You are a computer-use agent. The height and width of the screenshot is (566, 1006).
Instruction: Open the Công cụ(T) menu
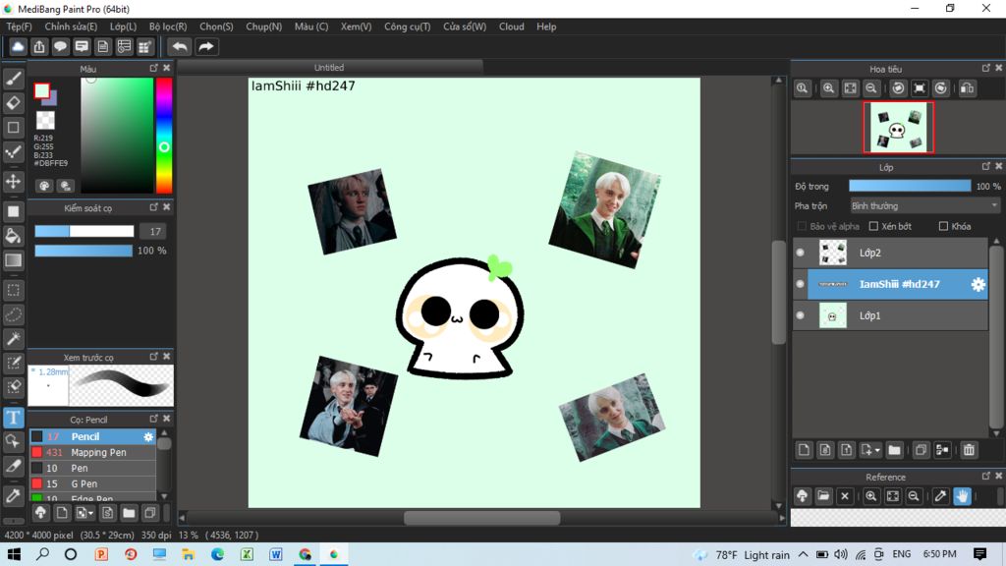pyautogui.click(x=407, y=27)
